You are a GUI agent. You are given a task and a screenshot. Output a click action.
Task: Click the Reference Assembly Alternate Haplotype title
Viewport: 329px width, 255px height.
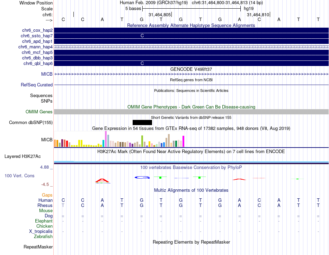click(191, 26)
